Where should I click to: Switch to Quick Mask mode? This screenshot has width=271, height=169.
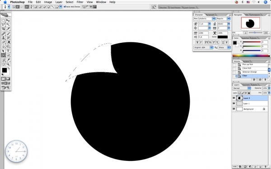[8, 79]
